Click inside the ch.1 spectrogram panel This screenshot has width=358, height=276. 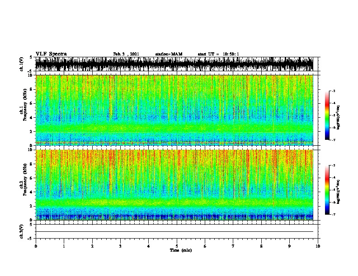click(x=174, y=110)
